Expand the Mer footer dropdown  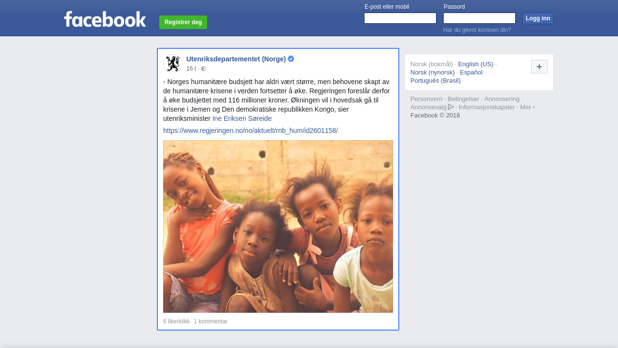527,107
